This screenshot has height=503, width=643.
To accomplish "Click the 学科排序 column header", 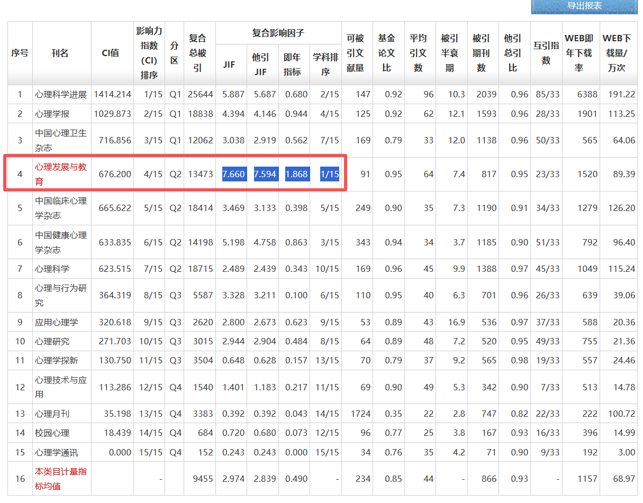I will point(325,65).
